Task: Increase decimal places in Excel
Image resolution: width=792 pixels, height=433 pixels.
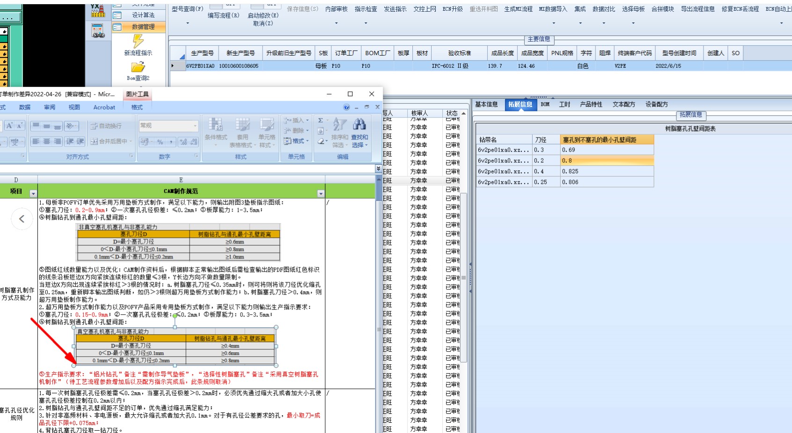Action: tap(183, 142)
